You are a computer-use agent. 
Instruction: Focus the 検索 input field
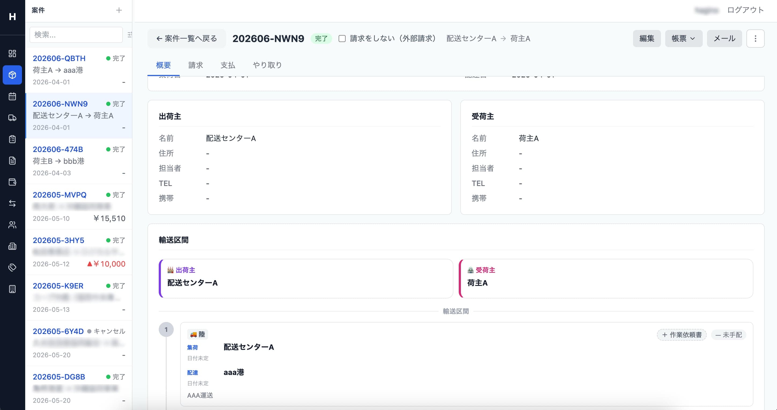[x=76, y=35]
